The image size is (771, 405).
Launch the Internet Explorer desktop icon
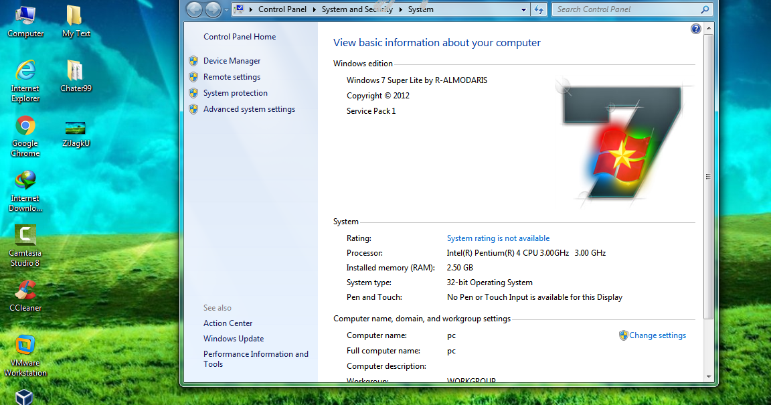point(25,81)
